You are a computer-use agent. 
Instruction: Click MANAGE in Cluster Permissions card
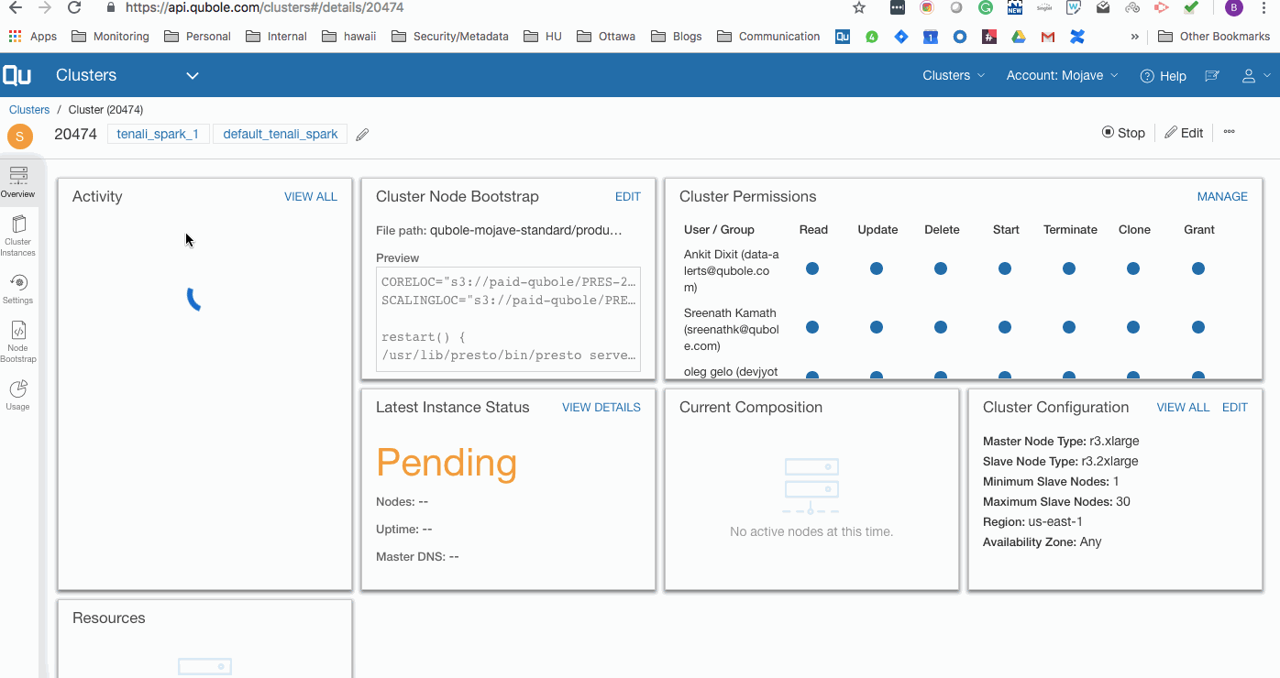1222,197
